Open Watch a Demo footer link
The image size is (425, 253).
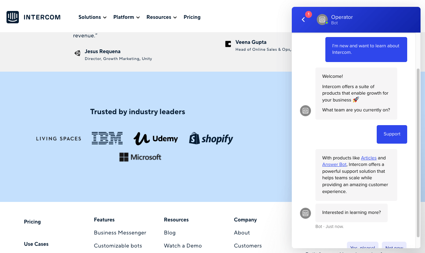click(x=183, y=246)
